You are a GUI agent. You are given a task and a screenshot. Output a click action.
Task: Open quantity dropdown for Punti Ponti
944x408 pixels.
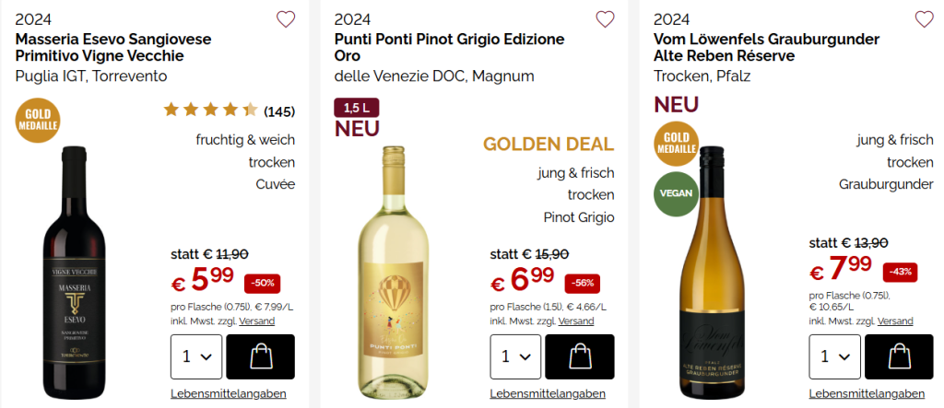coord(515,356)
